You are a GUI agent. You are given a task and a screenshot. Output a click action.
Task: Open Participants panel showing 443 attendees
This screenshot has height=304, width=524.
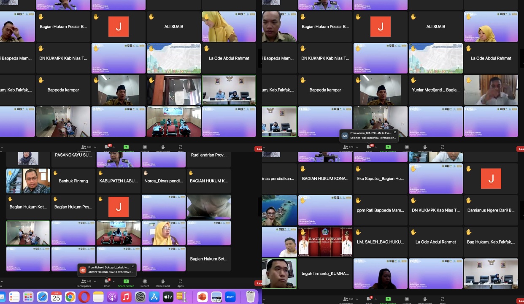(83, 282)
